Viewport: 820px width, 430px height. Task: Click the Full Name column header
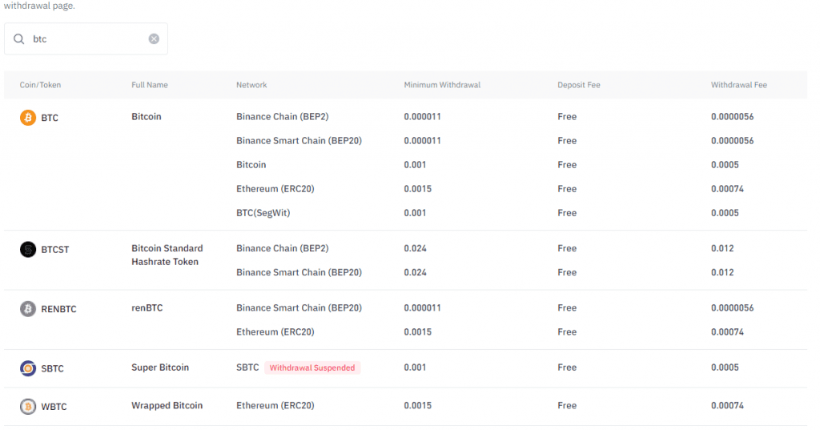pyautogui.click(x=150, y=85)
